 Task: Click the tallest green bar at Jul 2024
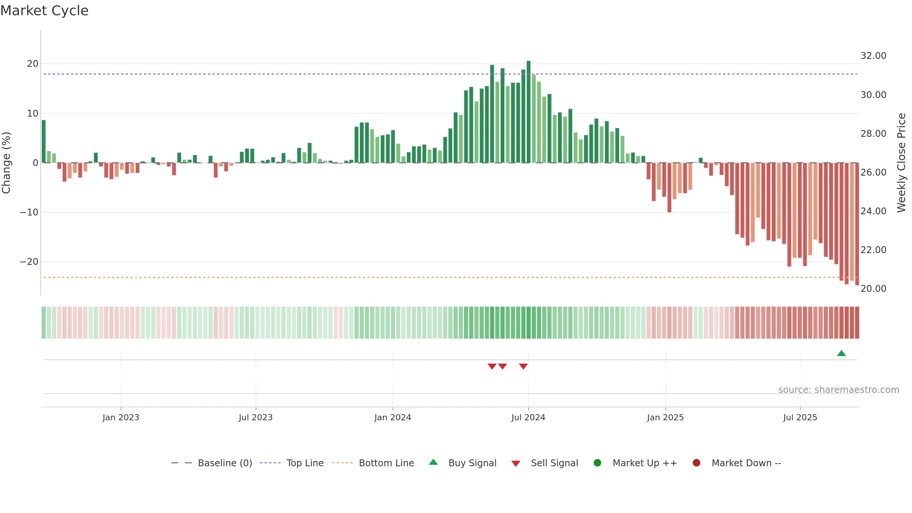[529, 112]
